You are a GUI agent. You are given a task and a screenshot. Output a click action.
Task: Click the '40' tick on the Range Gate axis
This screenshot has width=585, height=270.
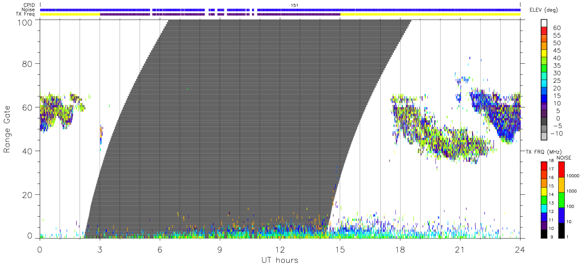(28, 151)
